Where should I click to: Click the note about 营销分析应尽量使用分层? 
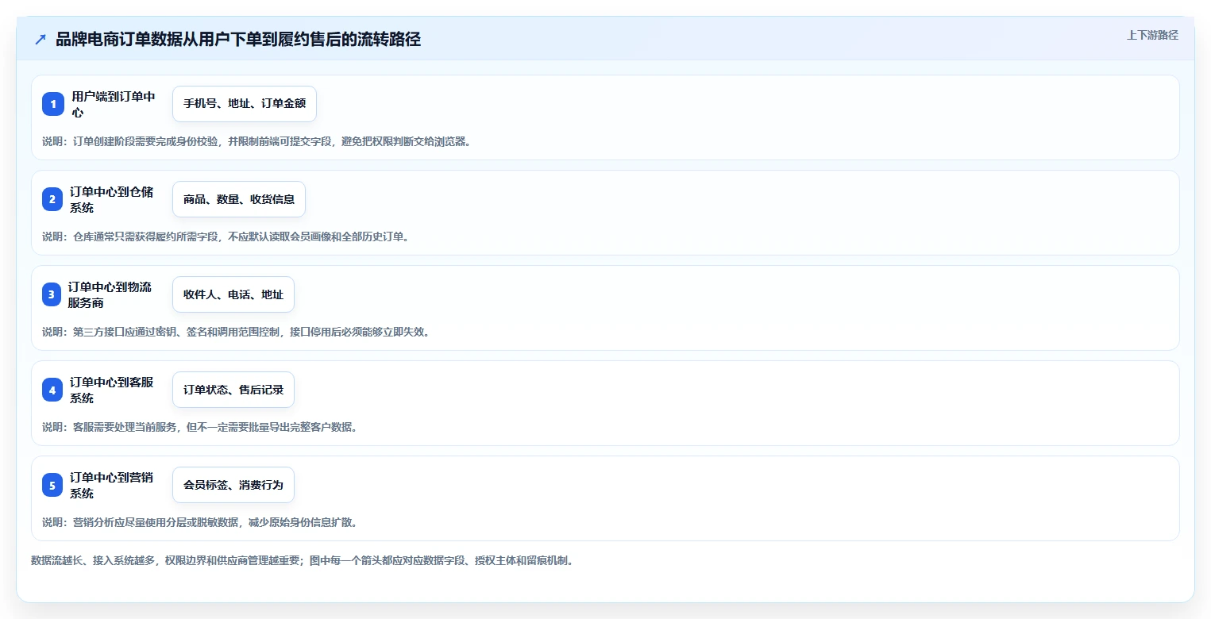click(200, 522)
